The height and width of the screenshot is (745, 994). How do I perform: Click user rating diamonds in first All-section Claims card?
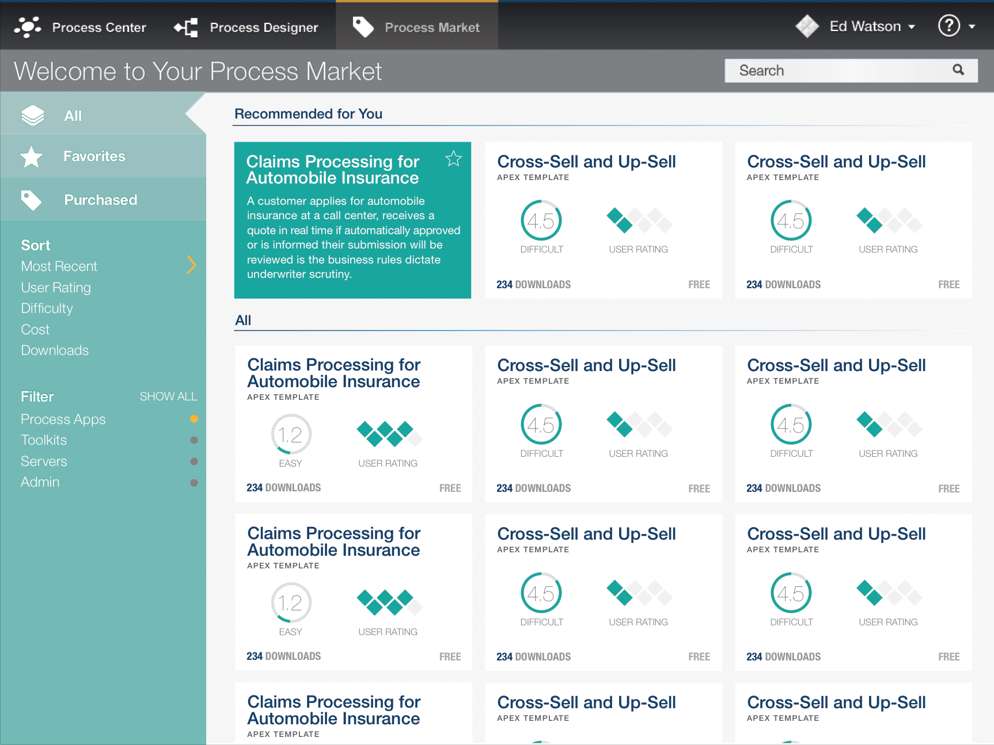pos(389,434)
